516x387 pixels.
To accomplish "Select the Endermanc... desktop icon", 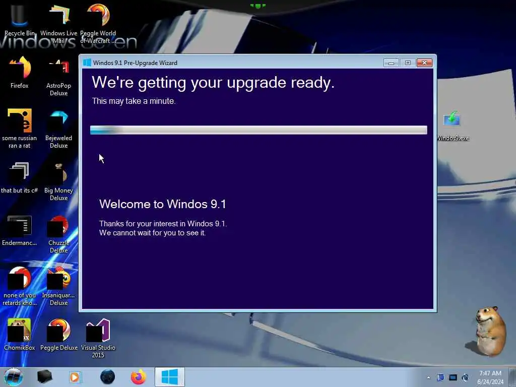I will click(20, 230).
